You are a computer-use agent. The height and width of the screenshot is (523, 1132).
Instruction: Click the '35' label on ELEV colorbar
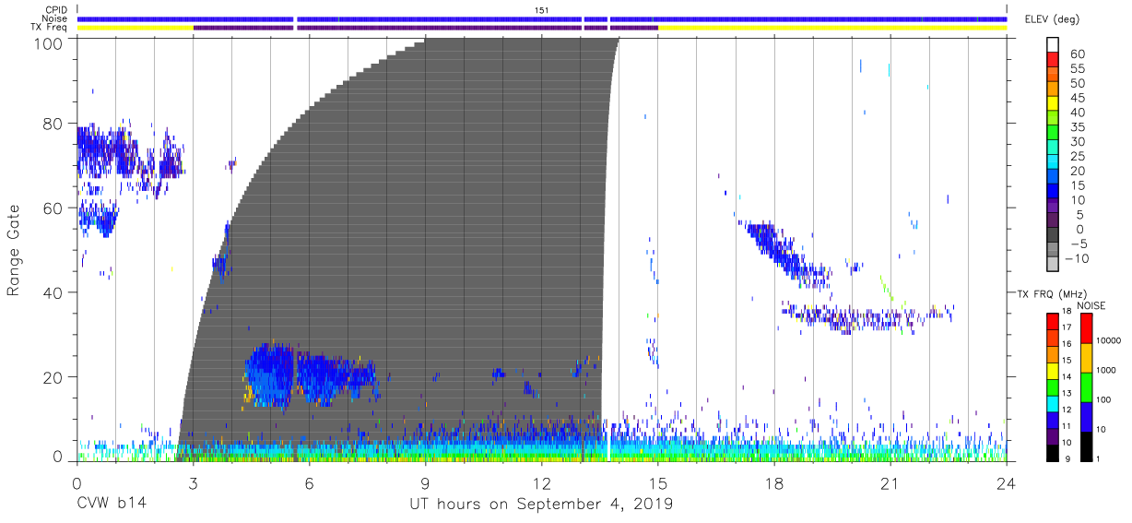point(1077,127)
